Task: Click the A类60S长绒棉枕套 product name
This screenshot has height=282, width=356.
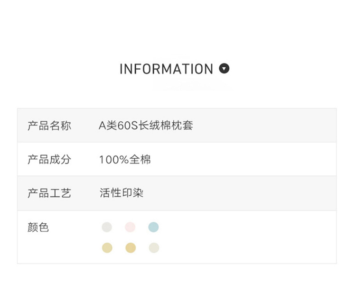Action: [x=146, y=126]
